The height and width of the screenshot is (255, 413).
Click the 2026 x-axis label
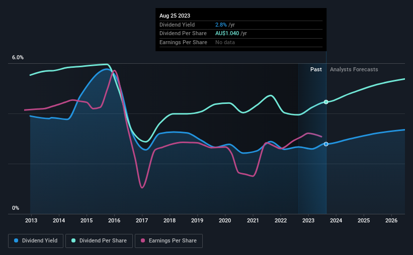click(x=391, y=220)
